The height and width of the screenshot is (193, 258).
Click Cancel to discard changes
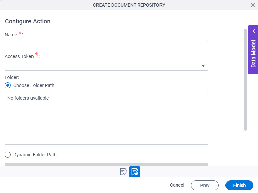(x=177, y=185)
